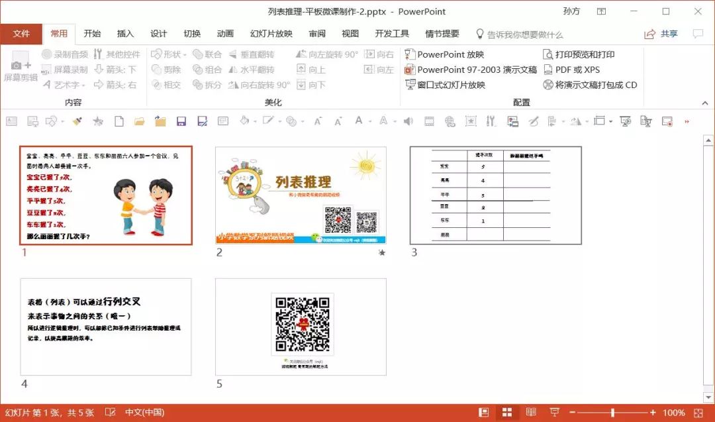Rotate left with 向左旋转 90°
The height and width of the screenshot is (422, 715).
327,54
